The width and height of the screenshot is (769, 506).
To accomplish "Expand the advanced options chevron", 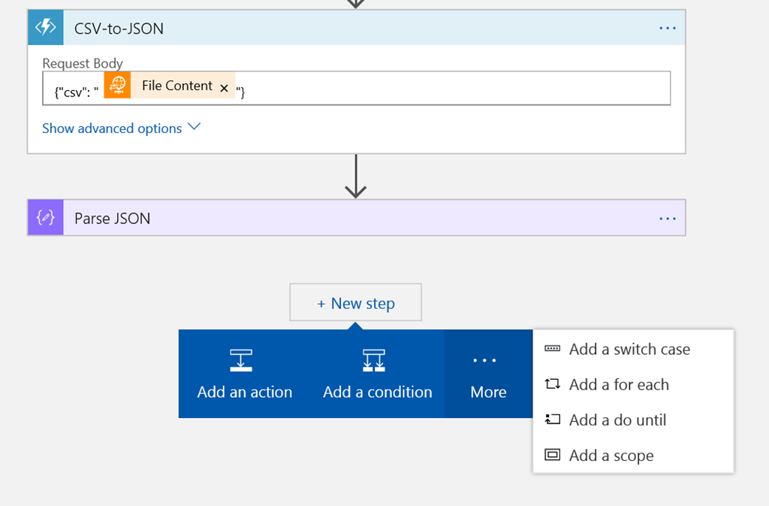I will (194, 127).
